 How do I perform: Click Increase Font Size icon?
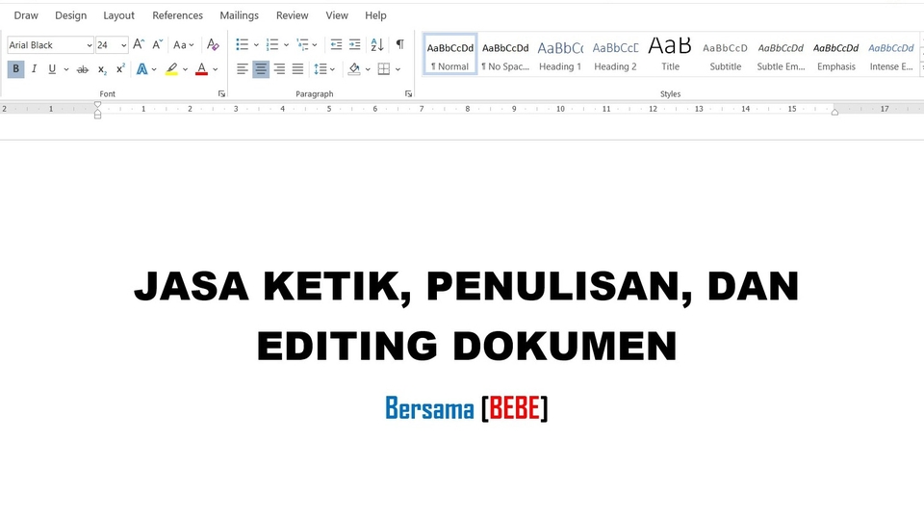(x=139, y=44)
